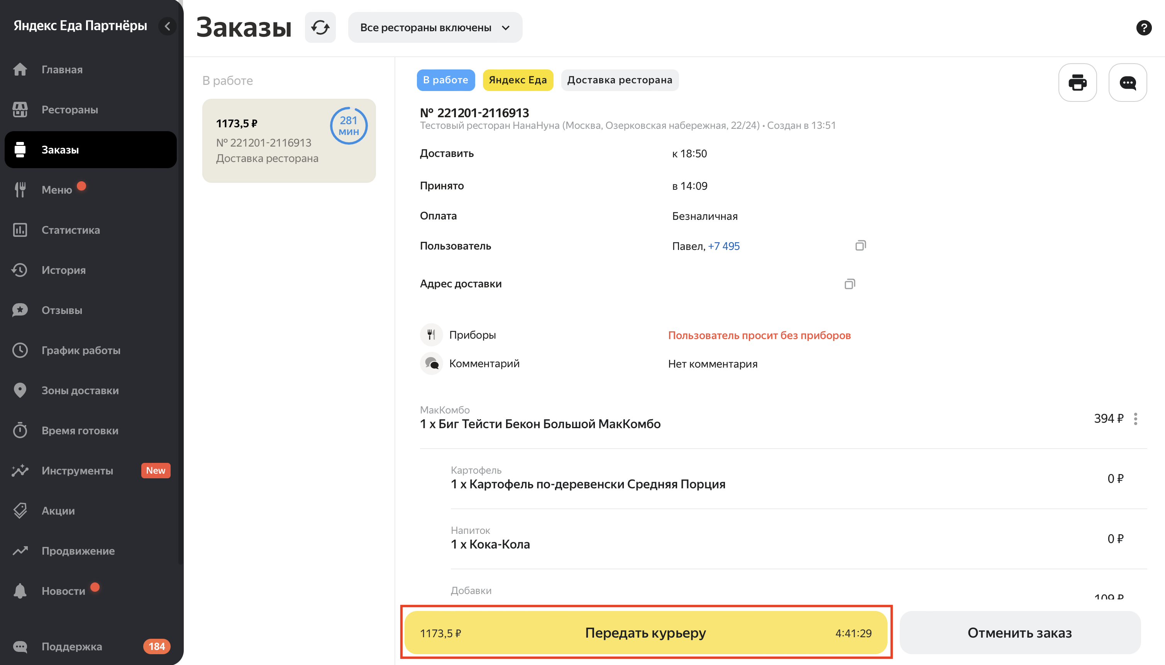Open the chat in the top right
The height and width of the screenshot is (665, 1165).
(1128, 83)
